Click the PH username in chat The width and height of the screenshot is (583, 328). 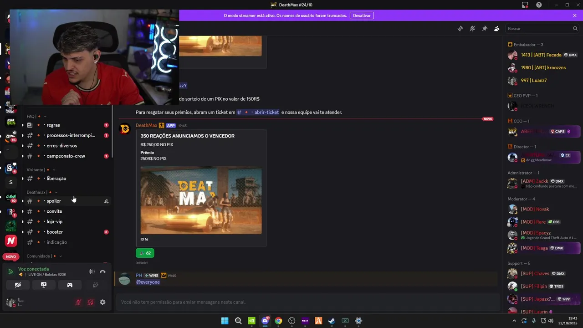coord(138,276)
